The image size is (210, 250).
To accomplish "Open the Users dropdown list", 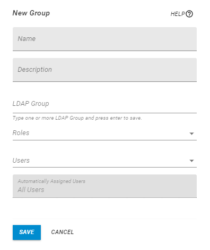I will pyautogui.click(x=104, y=161).
